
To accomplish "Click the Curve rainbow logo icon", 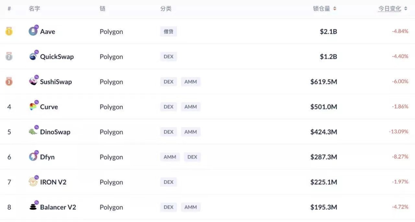I will 33,106.
